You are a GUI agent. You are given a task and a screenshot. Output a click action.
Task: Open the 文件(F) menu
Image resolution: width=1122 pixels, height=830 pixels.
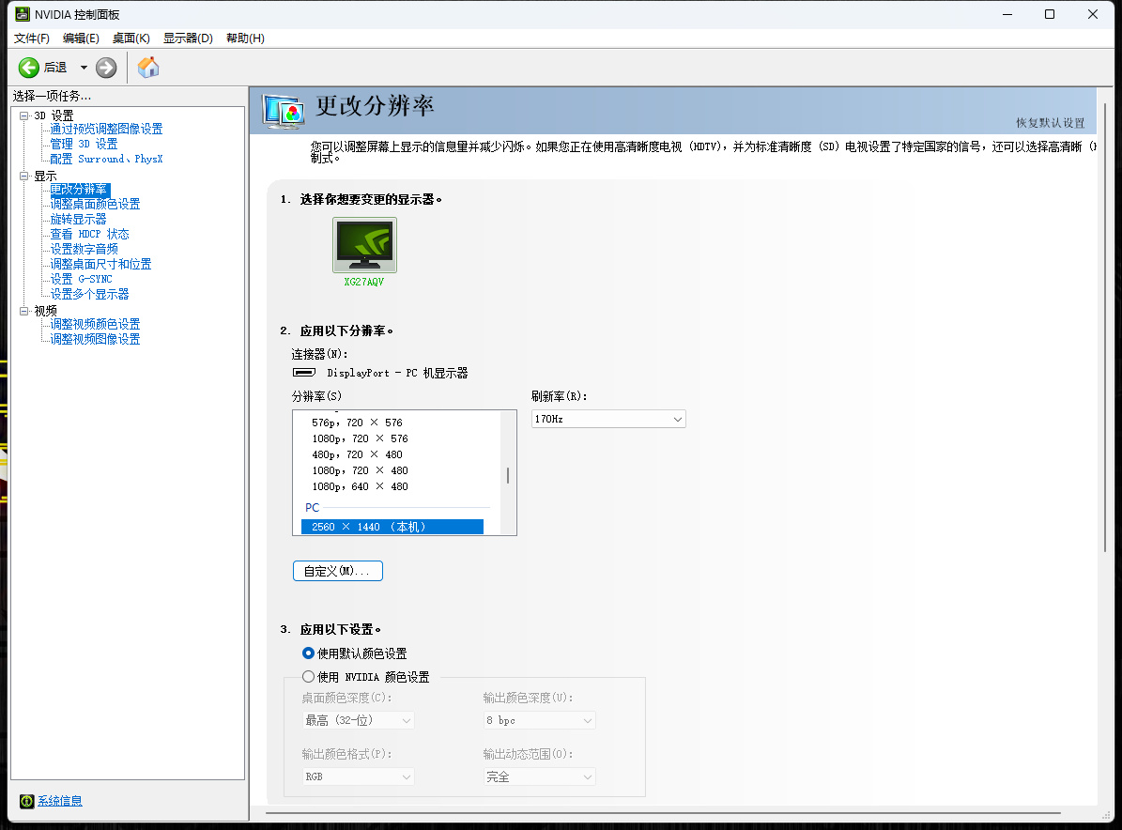(32, 38)
